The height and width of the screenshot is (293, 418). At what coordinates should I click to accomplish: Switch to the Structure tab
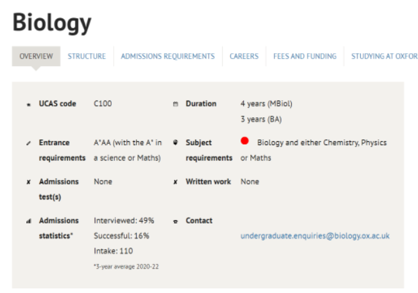87,56
